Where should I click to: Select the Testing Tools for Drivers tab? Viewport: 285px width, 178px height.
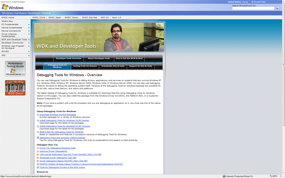pyautogui.click(x=85, y=66)
